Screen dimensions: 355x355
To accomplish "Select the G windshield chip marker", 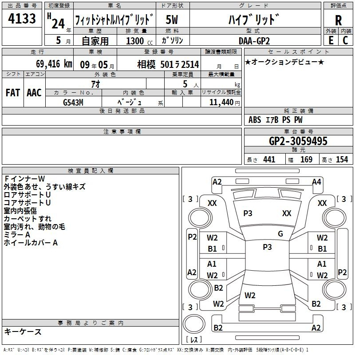I will [280, 234].
